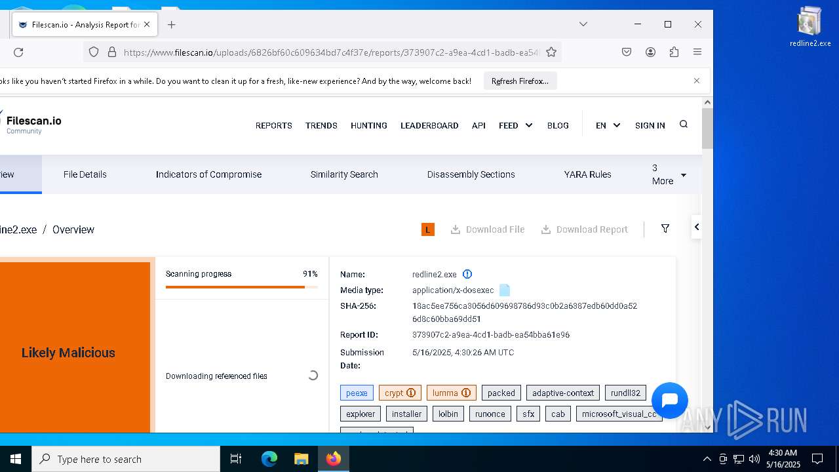Open the Firefox account icon
839x472 pixels.
pos(650,52)
